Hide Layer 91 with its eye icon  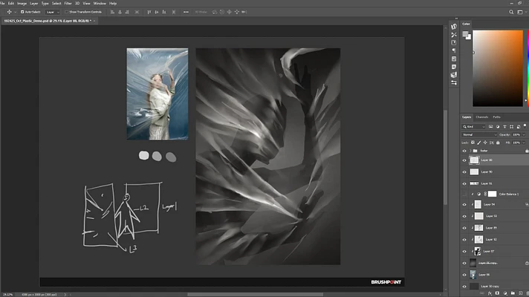(x=464, y=183)
